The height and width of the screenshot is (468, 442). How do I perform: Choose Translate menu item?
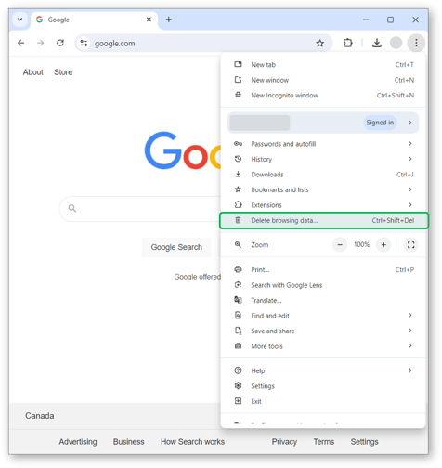[x=323, y=300]
